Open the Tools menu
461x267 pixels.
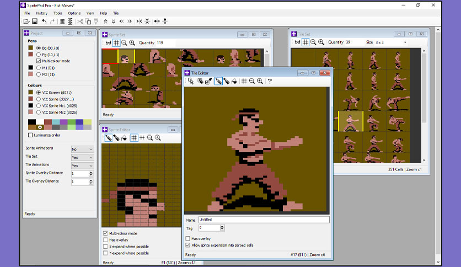coord(57,13)
